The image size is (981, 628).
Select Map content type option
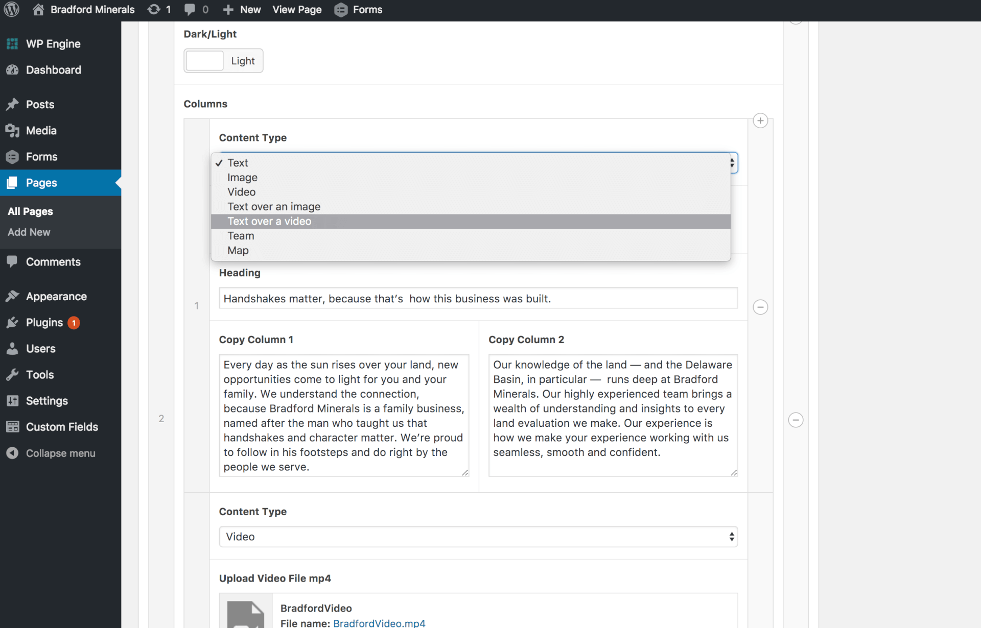click(471, 250)
